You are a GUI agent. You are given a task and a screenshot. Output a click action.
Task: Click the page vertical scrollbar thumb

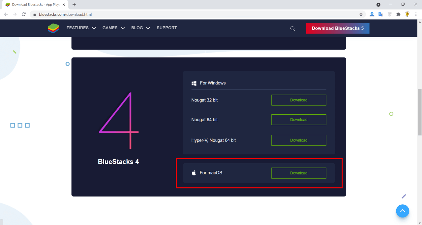(x=420, y=112)
